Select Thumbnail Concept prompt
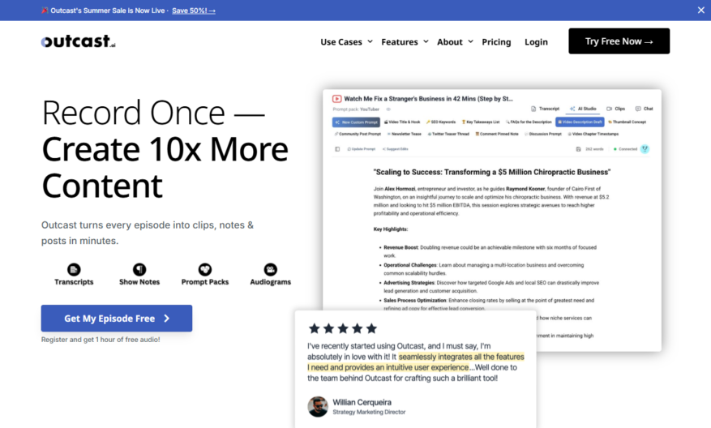The height and width of the screenshot is (428, 711). [627, 122]
